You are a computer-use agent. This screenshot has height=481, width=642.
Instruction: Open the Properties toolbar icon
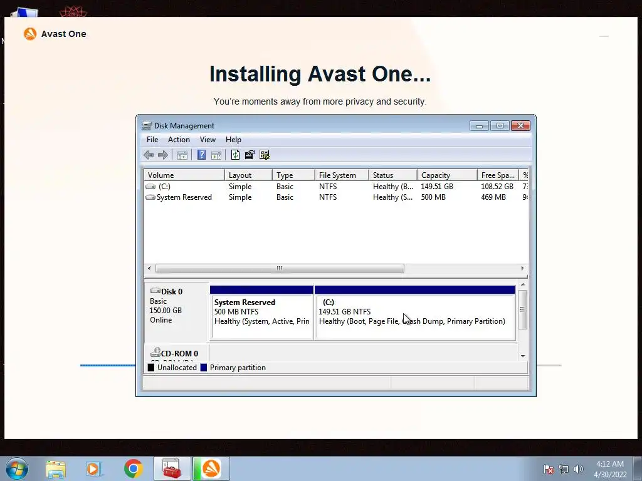point(250,155)
